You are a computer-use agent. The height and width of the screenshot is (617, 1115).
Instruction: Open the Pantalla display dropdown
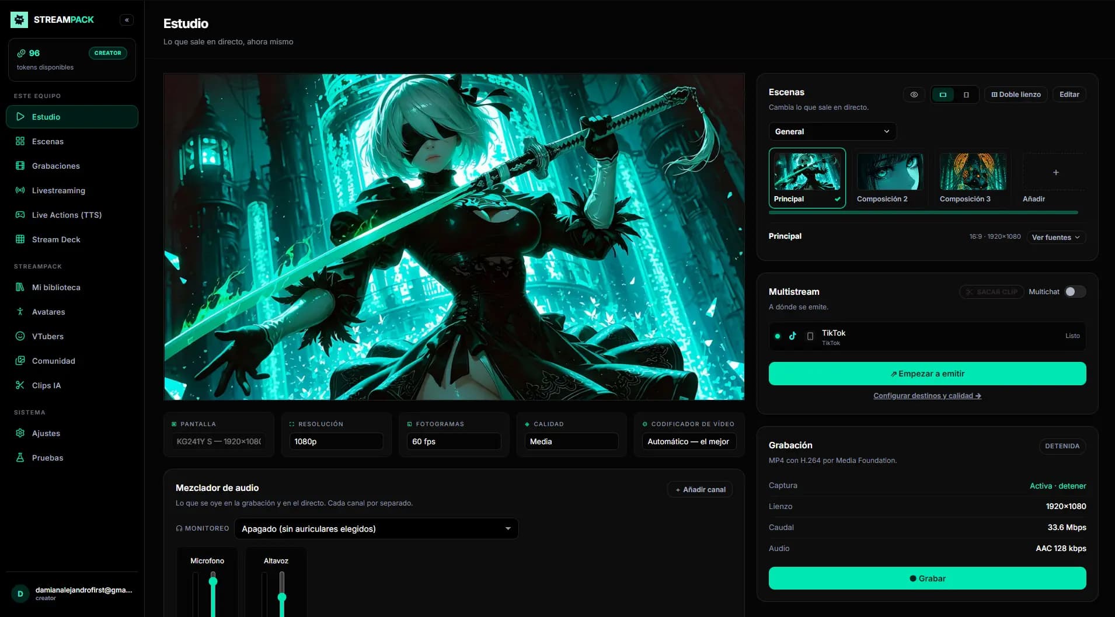tap(219, 441)
